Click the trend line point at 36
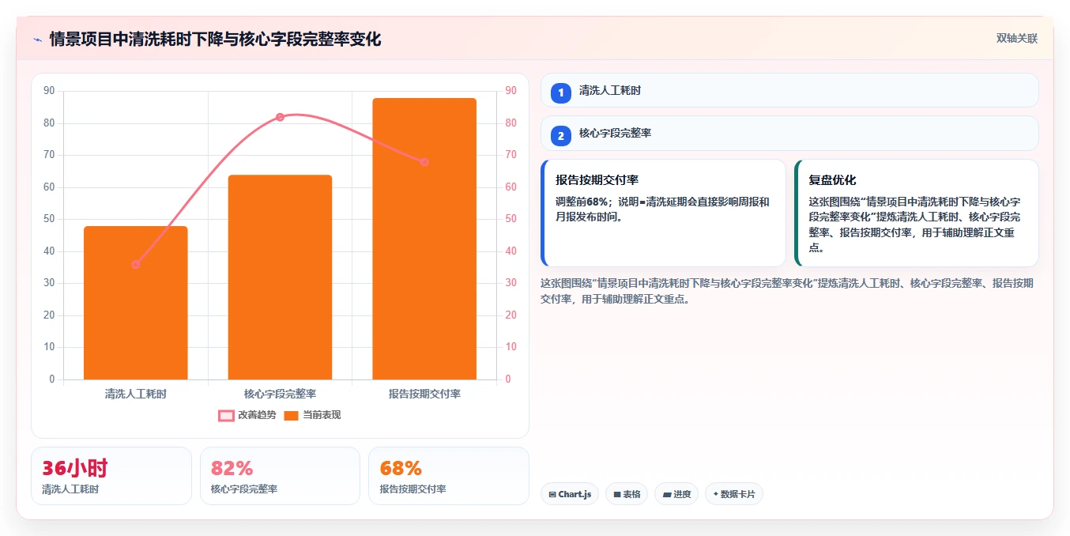 click(x=136, y=264)
